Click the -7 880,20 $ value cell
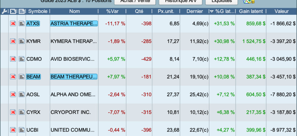The image size is (297, 136). point(283,94)
